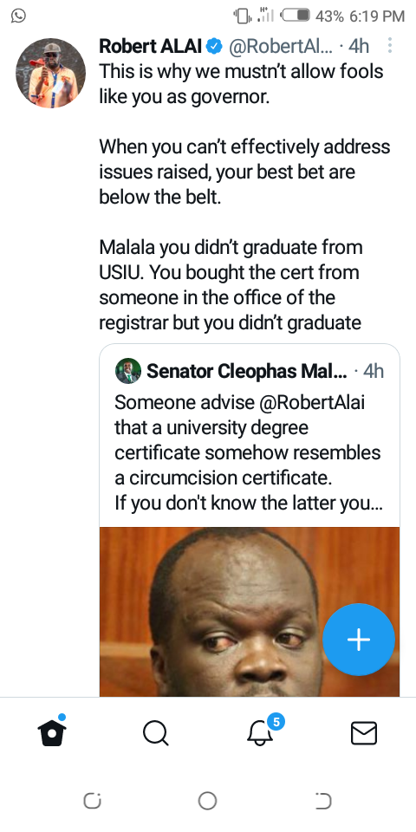The width and height of the screenshot is (416, 832).
Task: Tap the Android home circle button
Action: [x=207, y=801]
